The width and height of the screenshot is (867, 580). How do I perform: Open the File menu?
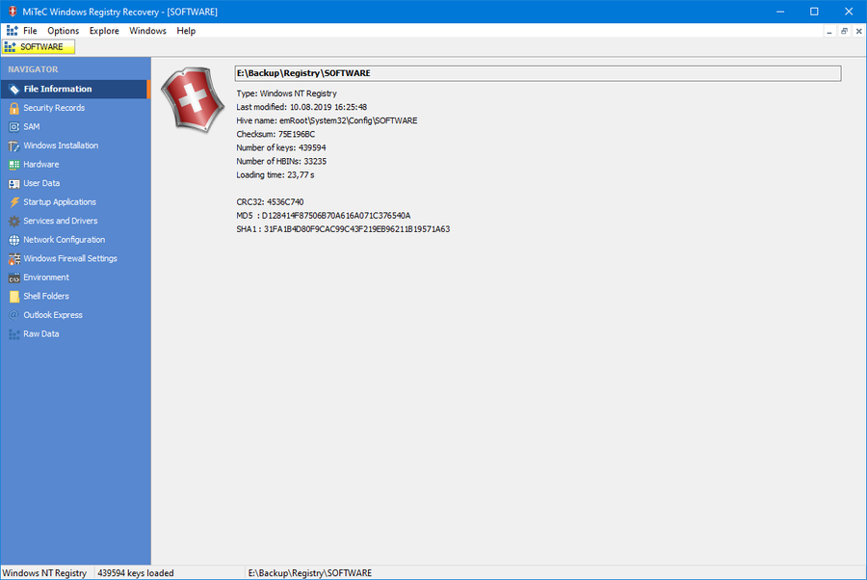[x=30, y=30]
